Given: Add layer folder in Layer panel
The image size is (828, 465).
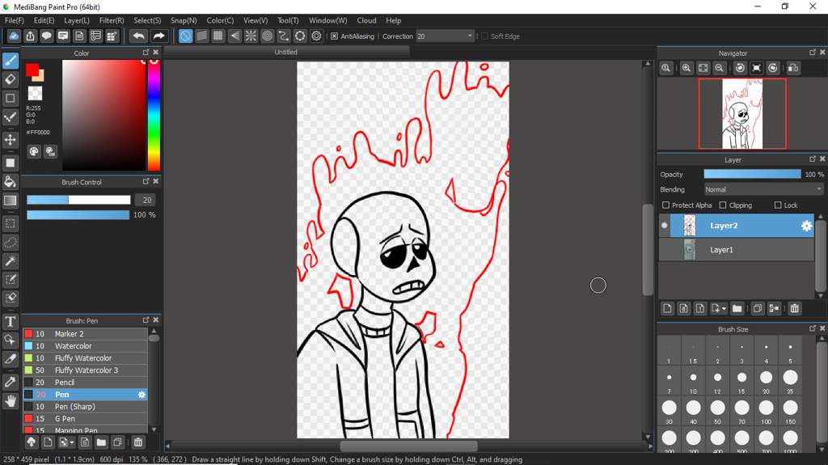Looking at the screenshot, I should 737,309.
